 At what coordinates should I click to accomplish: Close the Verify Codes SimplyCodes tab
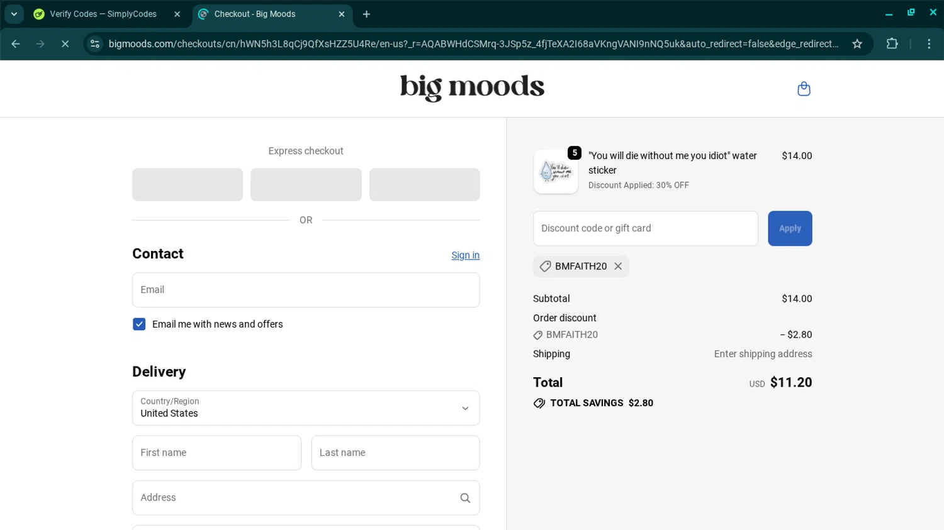tap(177, 14)
